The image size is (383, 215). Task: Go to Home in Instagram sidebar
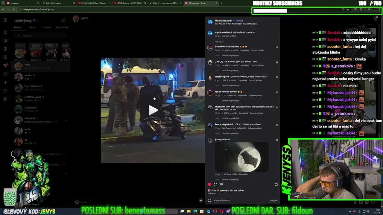pyautogui.click(x=5, y=32)
